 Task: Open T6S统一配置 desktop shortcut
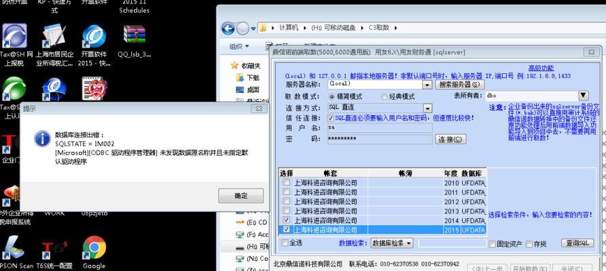54,249
